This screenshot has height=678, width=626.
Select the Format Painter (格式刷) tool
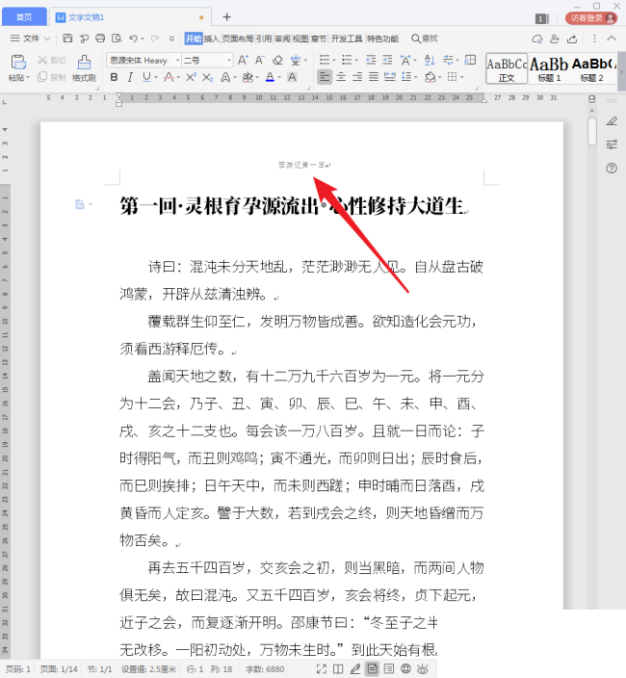pos(84,67)
